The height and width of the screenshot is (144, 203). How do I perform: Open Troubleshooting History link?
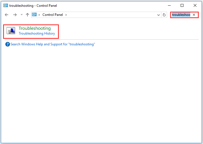[37, 33]
